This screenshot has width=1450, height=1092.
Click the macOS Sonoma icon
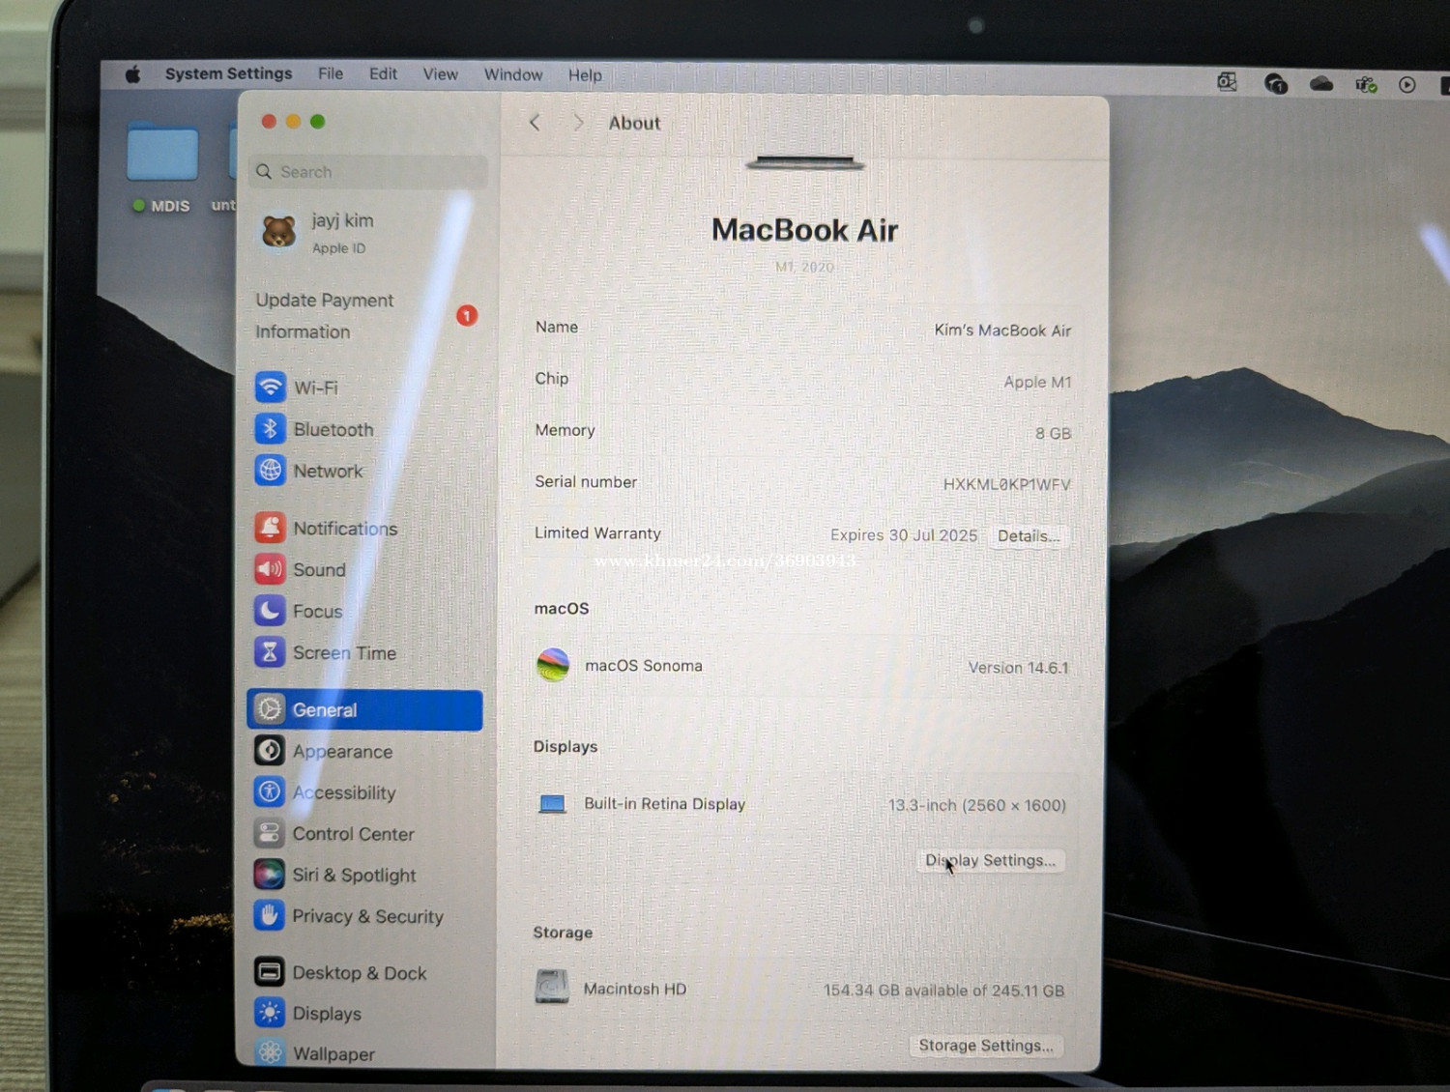(553, 665)
